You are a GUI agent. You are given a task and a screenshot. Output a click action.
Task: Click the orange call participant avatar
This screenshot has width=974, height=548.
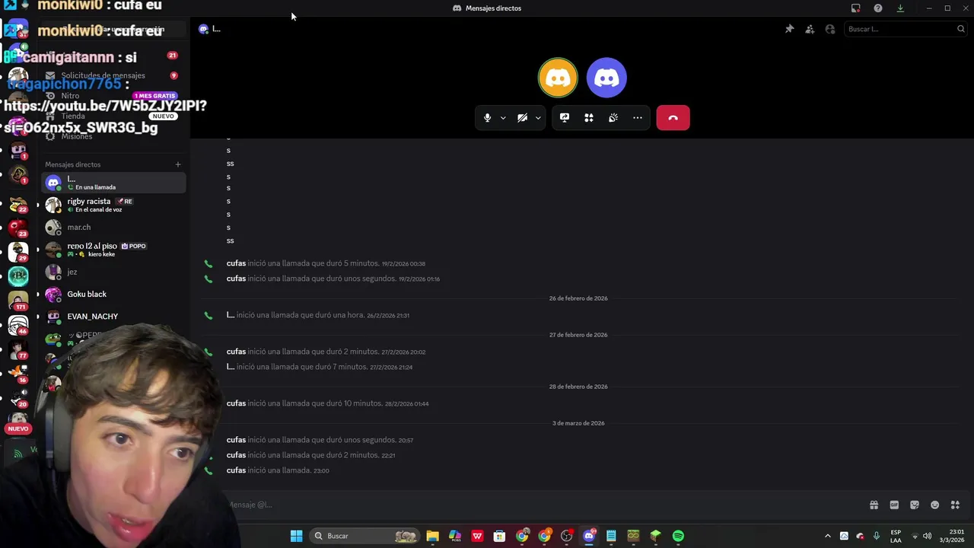(x=558, y=78)
